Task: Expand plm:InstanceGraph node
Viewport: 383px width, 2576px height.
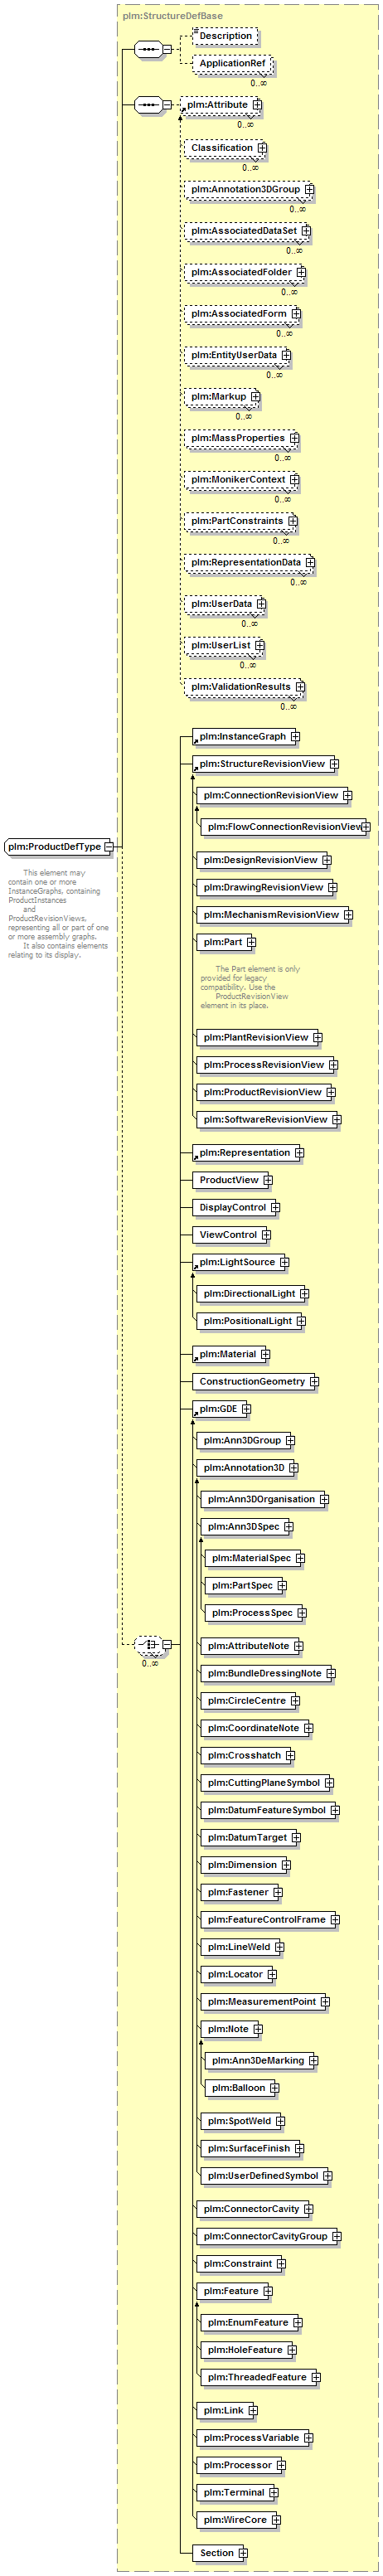Action: coord(295,737)
